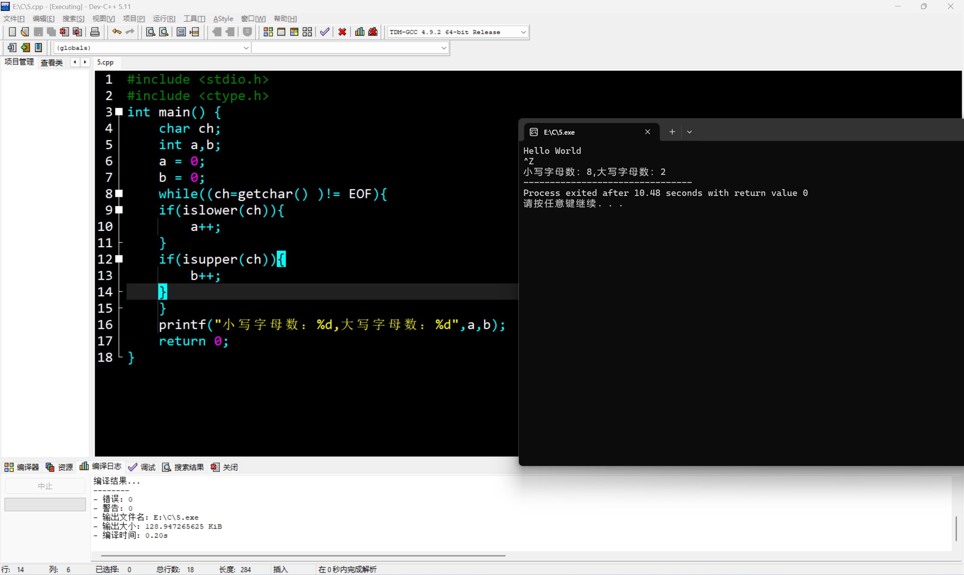Switch to the 查看类 tab

[x=52, y=62]
